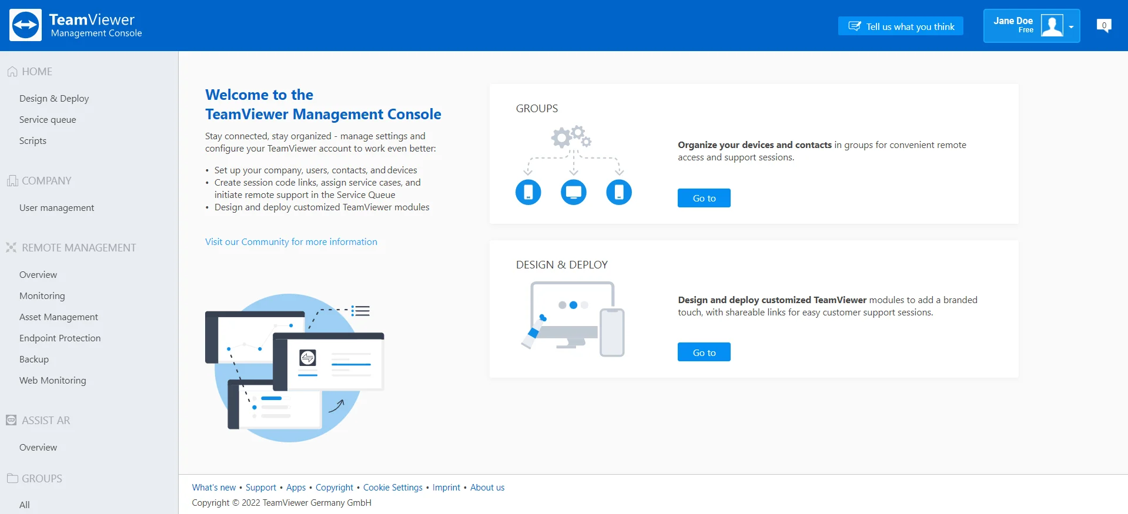This screenshot has height=514, width=1128.
Task: Click the feedback pencil icon
Action: tap(855, 26)
